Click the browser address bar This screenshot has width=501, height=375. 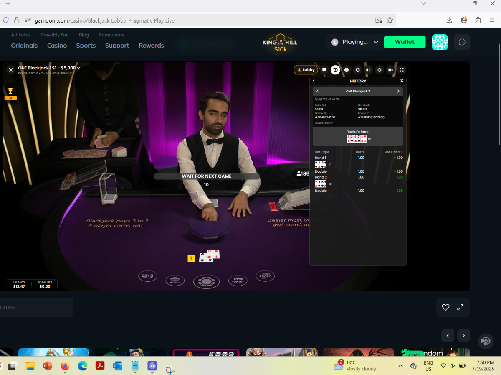tap(200, 20)
